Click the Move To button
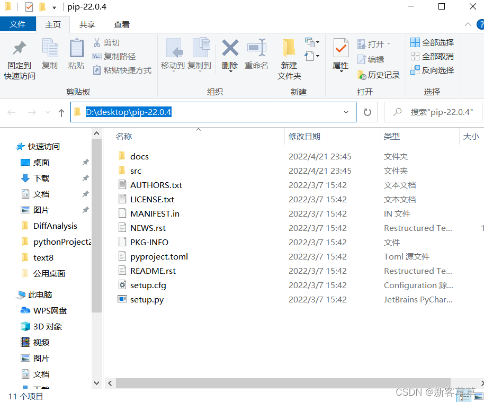 click(x=173, y=55)
